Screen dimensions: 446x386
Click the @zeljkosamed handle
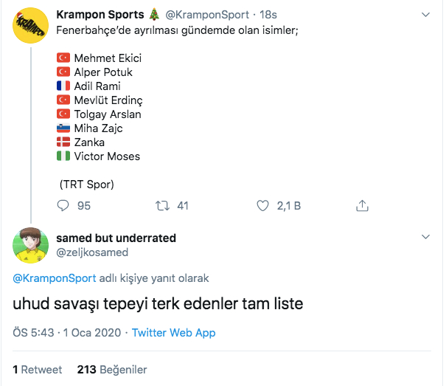click(x=92, y=252)
